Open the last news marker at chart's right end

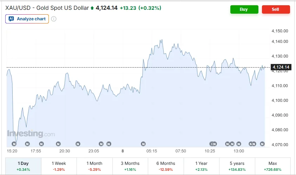tap(262, 144)
